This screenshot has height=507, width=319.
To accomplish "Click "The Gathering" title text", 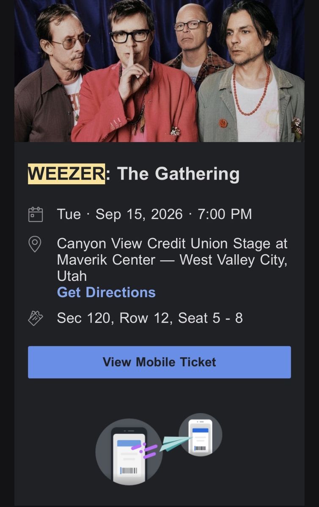I will [x=178, y=174].
